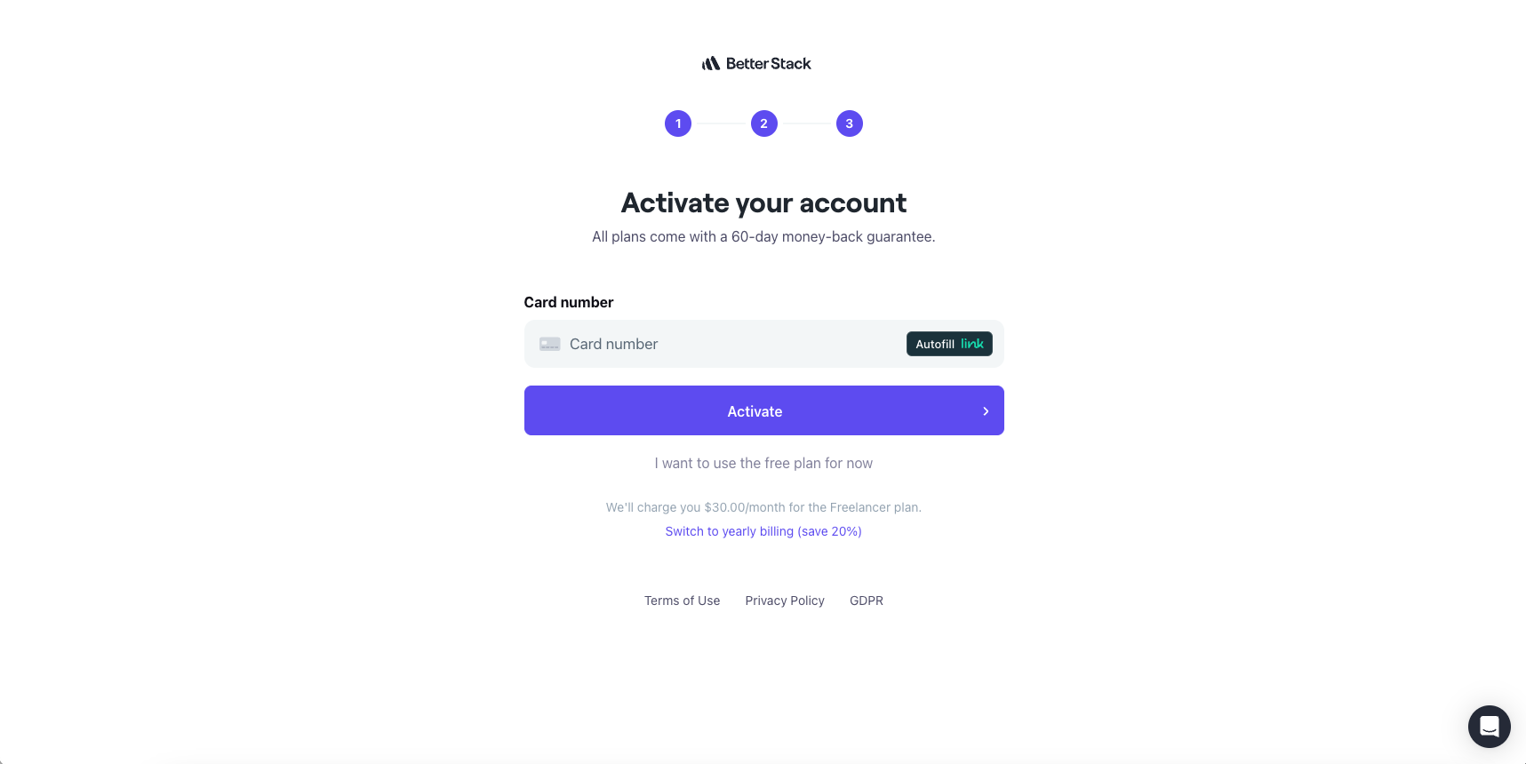Click the Better Stack logo icon
The image size is (1526, 764).
click(710, 64)
